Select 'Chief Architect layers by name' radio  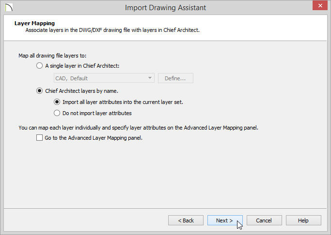coord(39,91)
